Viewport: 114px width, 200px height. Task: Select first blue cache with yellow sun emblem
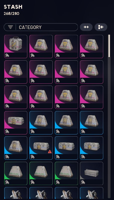[x=41, y=123]
